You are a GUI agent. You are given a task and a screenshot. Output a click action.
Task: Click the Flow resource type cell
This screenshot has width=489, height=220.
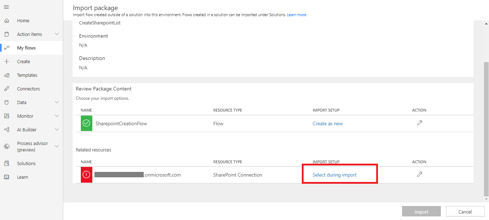pyautogui.click(x=218, y=123)
